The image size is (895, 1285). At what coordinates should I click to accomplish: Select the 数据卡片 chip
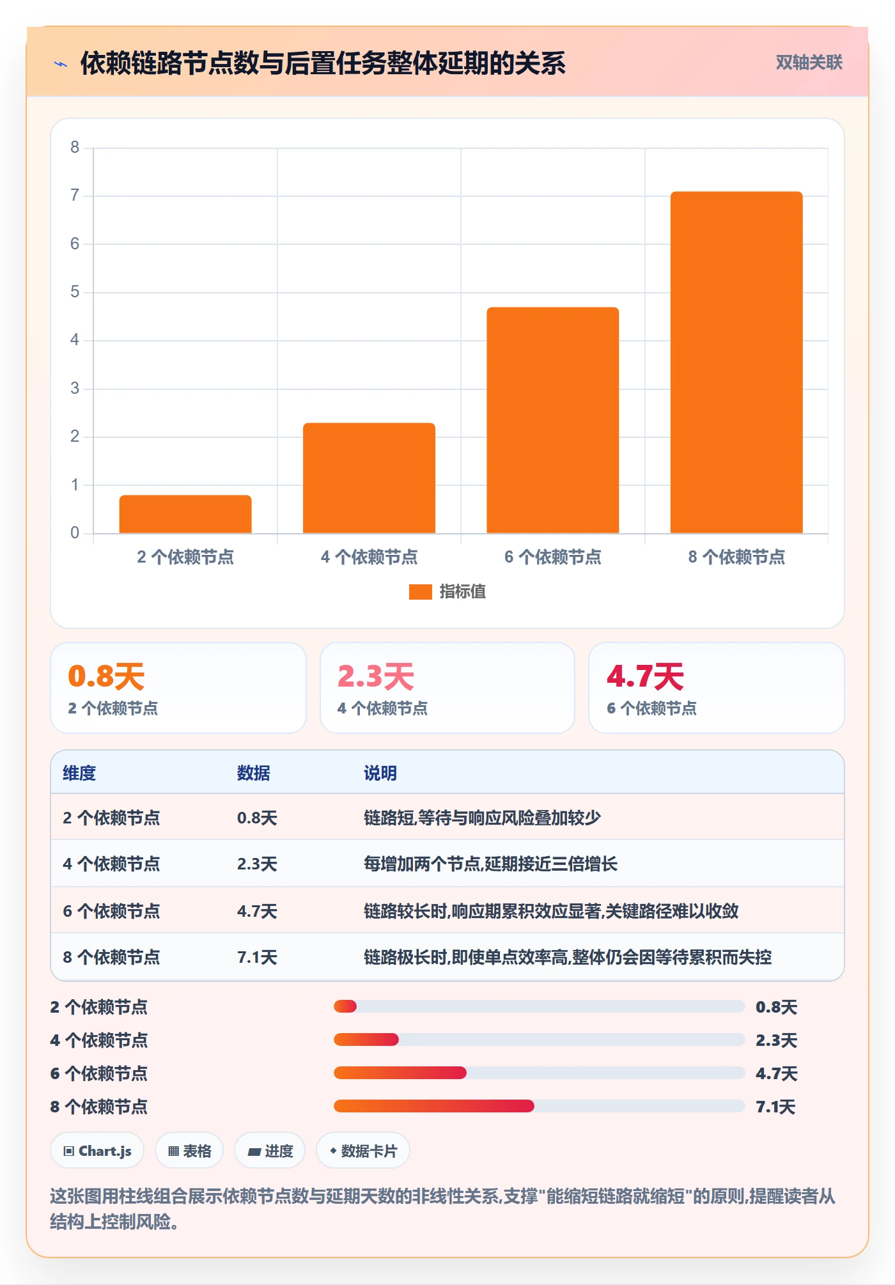pyautogui.click(x=363, y=1151)
